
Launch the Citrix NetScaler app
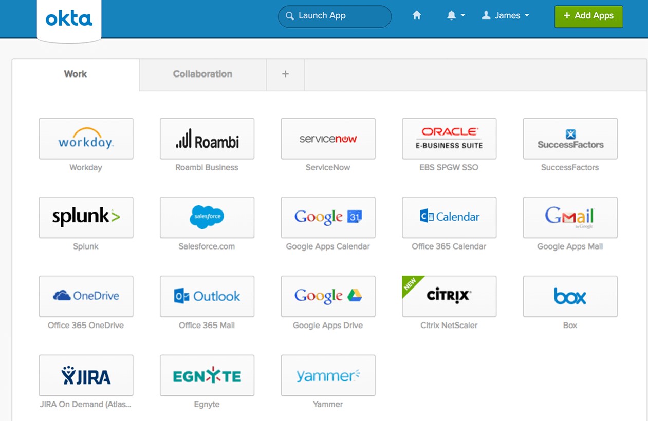(x=449, y=296)
